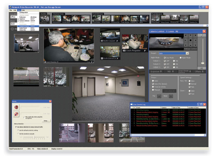Click the Release Control button
The width and height of the screenshot is (213, 156).
point(190,49)
